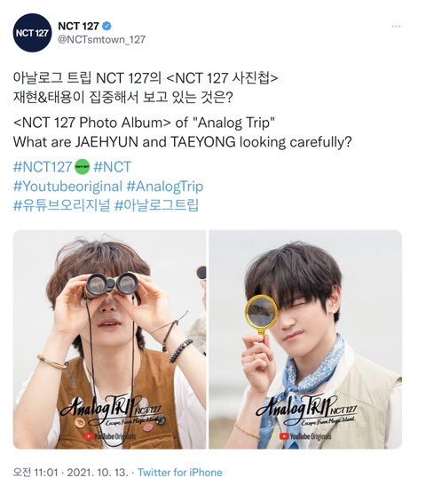This screenshot has width=426, height=478.
Task: Click the Analog Trip logo on right photo
Action: (306, 411)
